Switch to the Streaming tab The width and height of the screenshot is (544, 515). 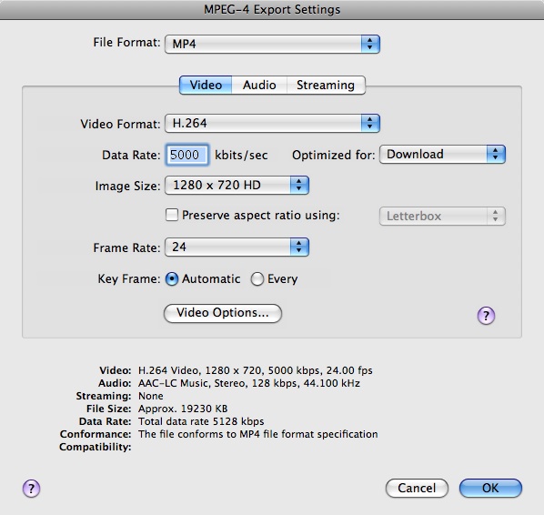(x=326, y=85)
